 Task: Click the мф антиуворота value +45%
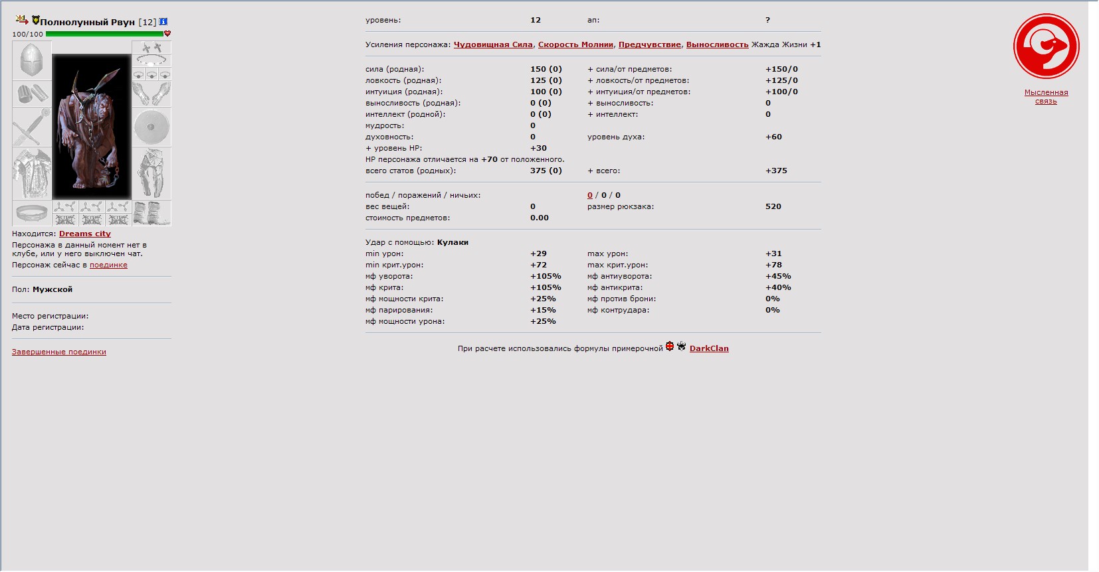click(778, 276)
